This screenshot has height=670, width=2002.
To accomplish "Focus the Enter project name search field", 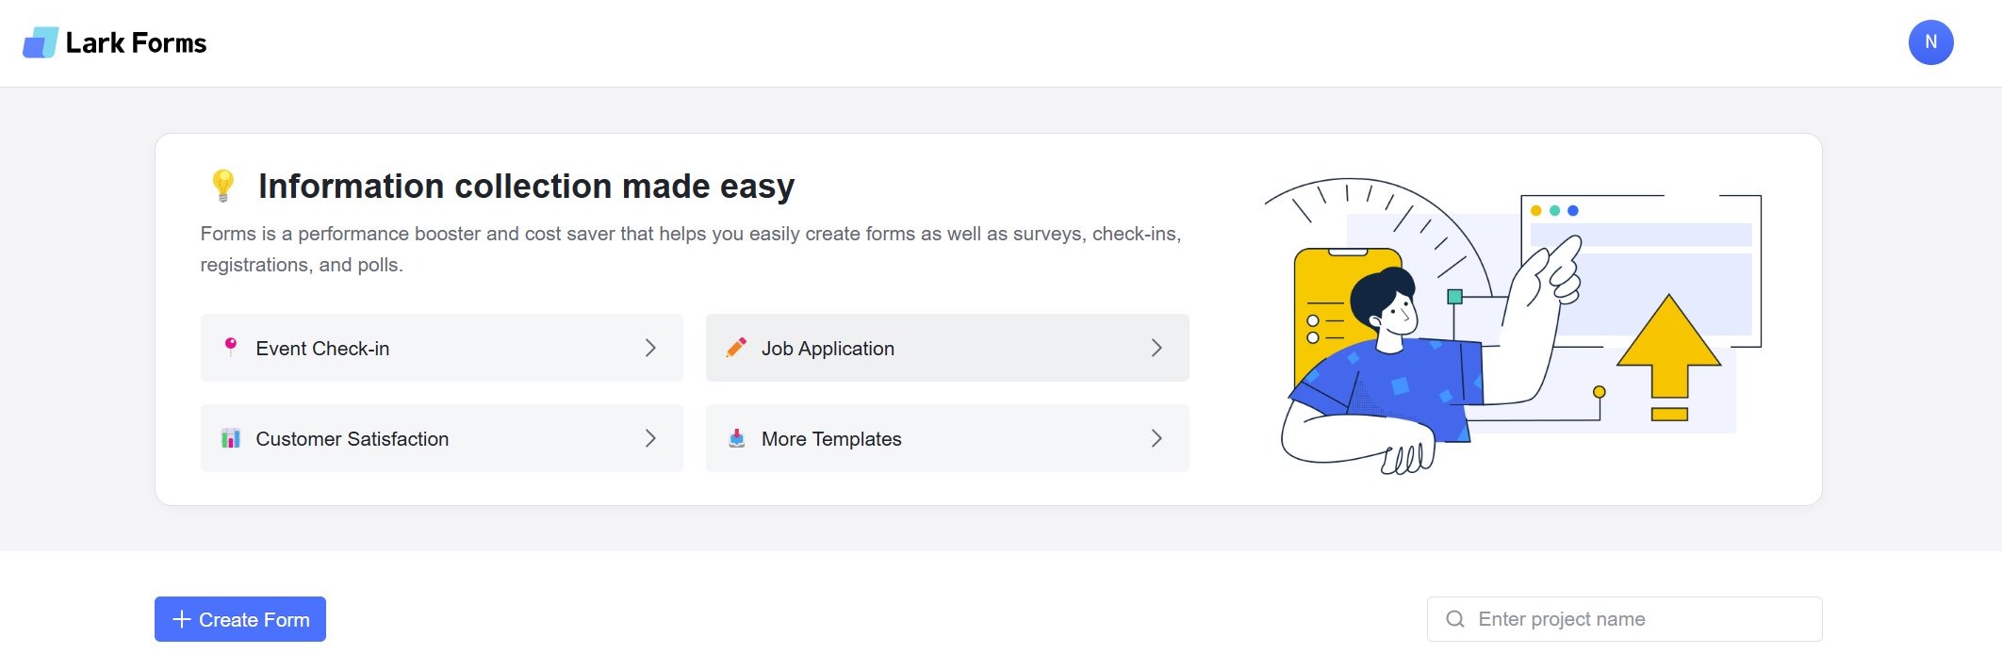I will coord(1640,619).
